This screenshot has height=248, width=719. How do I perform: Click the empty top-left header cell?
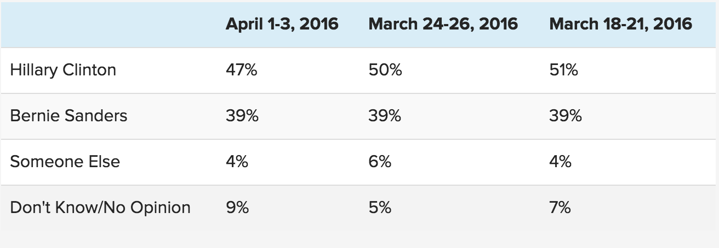click(110, 24)
